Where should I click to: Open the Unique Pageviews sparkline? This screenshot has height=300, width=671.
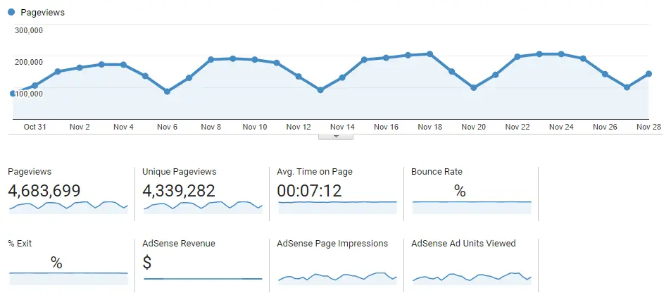pyautogui.click(x=203, y=208)
